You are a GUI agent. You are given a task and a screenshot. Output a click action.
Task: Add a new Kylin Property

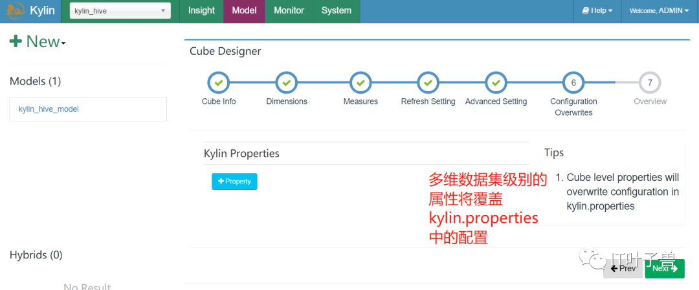(x=234, y=181)
